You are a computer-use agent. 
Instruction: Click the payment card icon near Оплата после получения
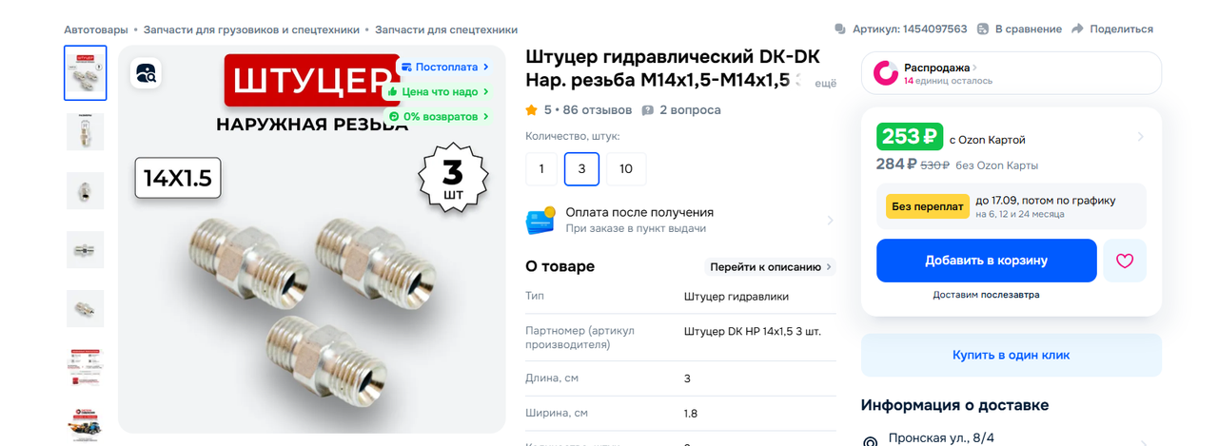540,221
